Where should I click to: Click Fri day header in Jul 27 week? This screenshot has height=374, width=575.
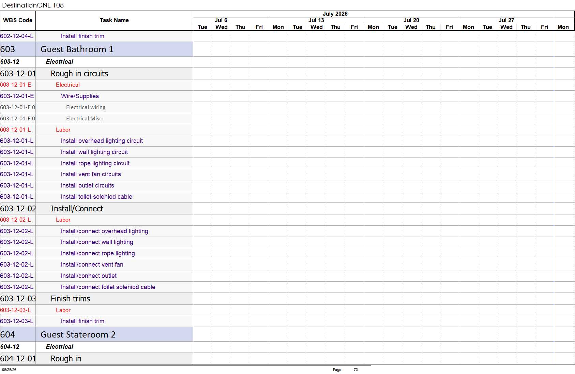click(544, 27)
